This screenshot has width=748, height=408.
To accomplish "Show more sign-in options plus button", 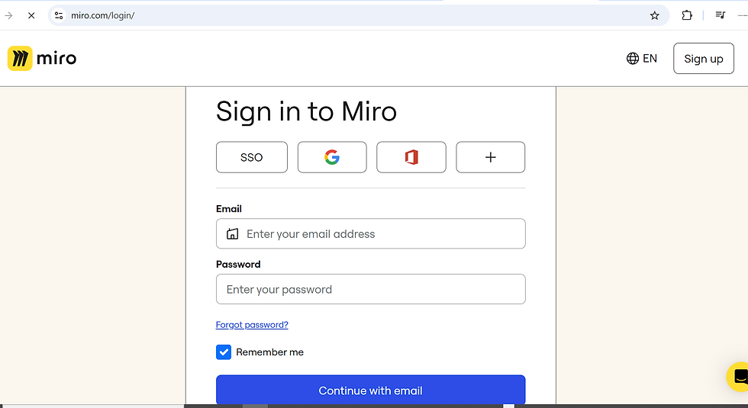I will pyautogui.click(x=490, y=157).
